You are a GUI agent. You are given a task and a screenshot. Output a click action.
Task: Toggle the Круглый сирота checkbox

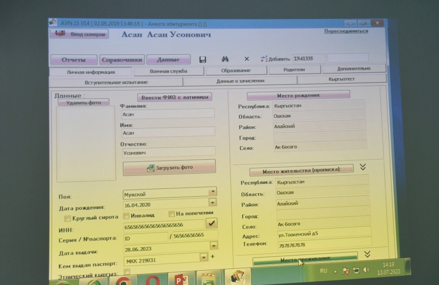pyautogui.click(x=67, y=218)
